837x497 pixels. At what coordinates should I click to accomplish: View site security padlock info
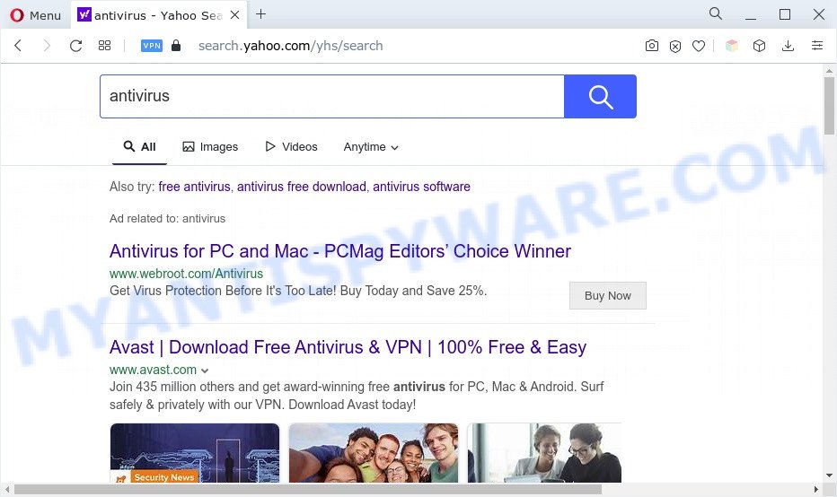click(176, 46)
